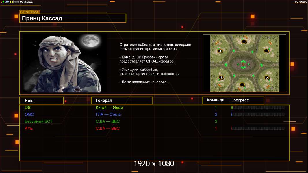Click the 'UR 30 32[60]' FPS counter
Viewport: 308px width, 173px height.
click(x=10, y=1)
